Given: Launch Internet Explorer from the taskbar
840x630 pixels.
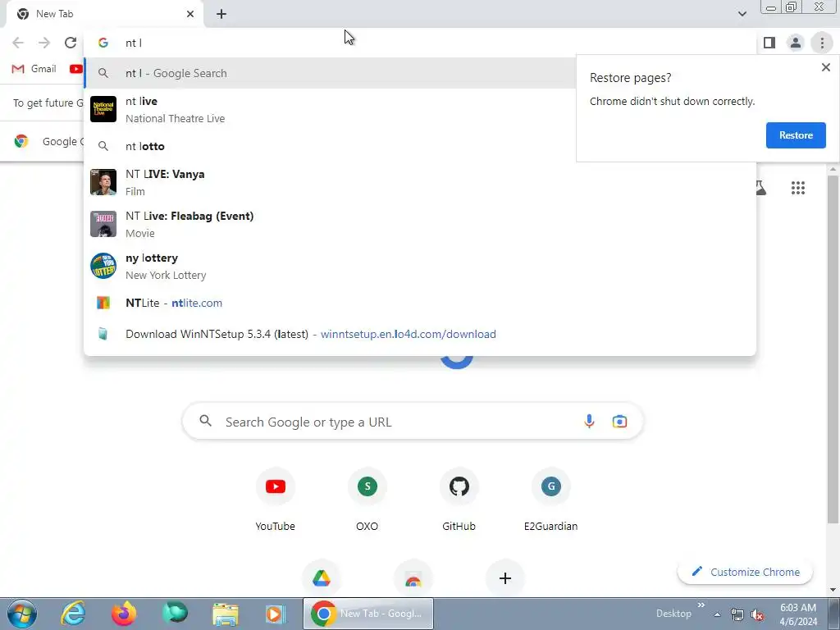Looking at the screenshot, I should [73, 614].
